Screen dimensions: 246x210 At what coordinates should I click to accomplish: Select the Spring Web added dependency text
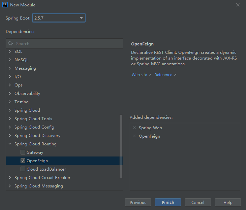pos(150,128)
